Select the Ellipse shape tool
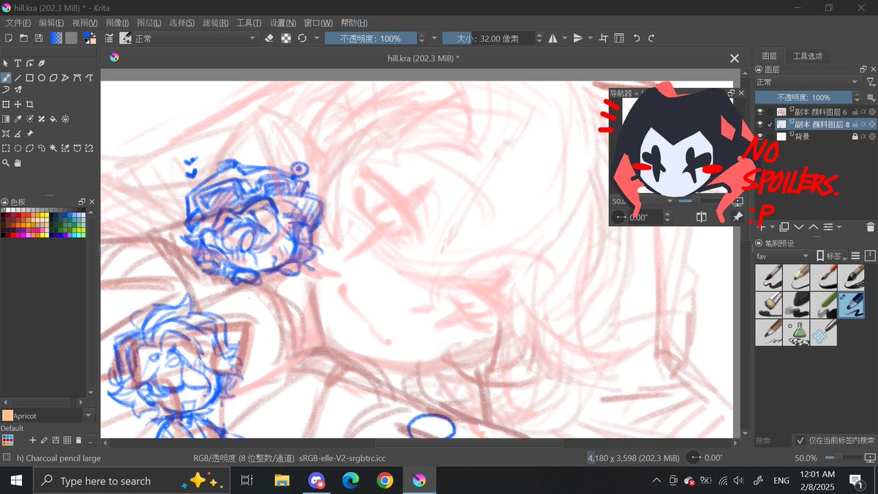Image resolution: width=878 pixels, height=494 pixels. [x=42, y=78]
